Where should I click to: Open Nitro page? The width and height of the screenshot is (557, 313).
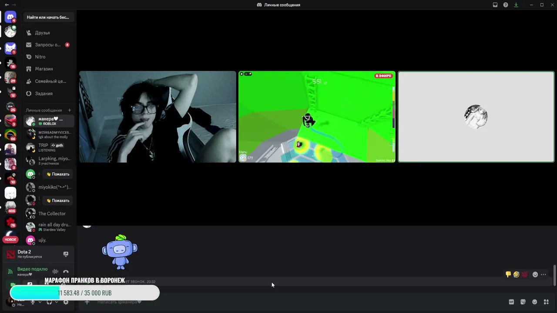(49, 57)
